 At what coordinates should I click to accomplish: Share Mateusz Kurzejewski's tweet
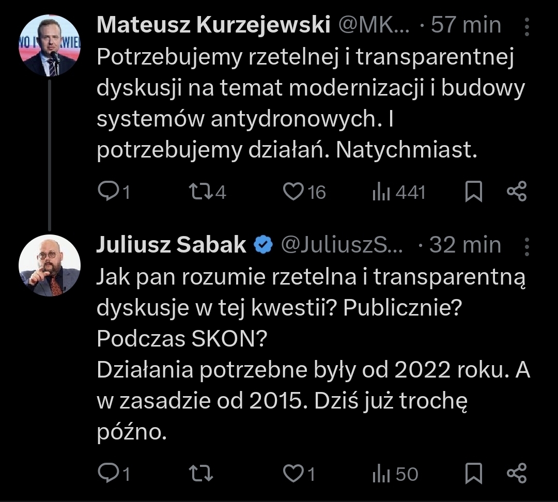[x=516, y=192]
